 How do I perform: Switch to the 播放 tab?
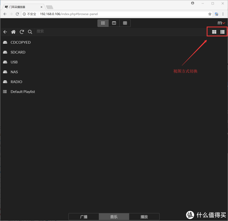coord(144,217)
